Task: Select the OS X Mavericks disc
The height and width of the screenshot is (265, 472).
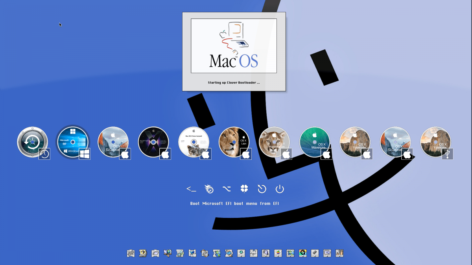Action: click(x=315, y=142)
